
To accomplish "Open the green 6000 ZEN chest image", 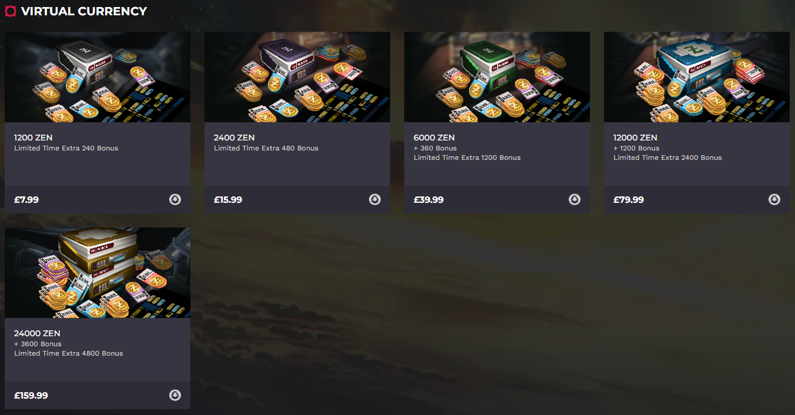I will (x=497, y=77).
